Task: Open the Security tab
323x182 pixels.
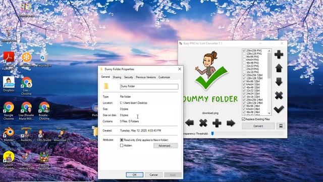Action: [x=128, y=77]
